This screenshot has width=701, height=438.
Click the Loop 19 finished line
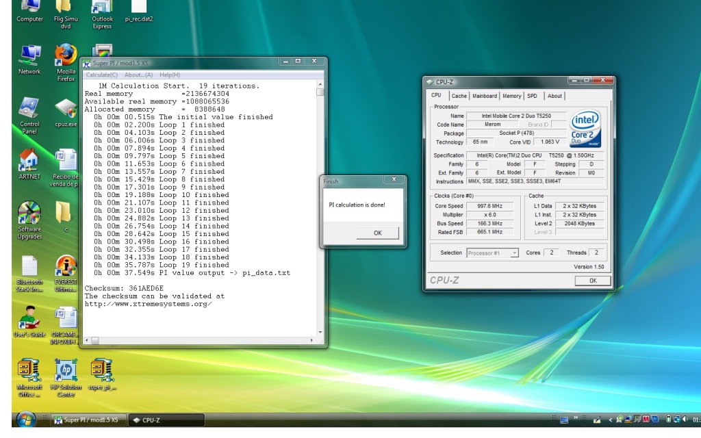[x=162, y=265]
